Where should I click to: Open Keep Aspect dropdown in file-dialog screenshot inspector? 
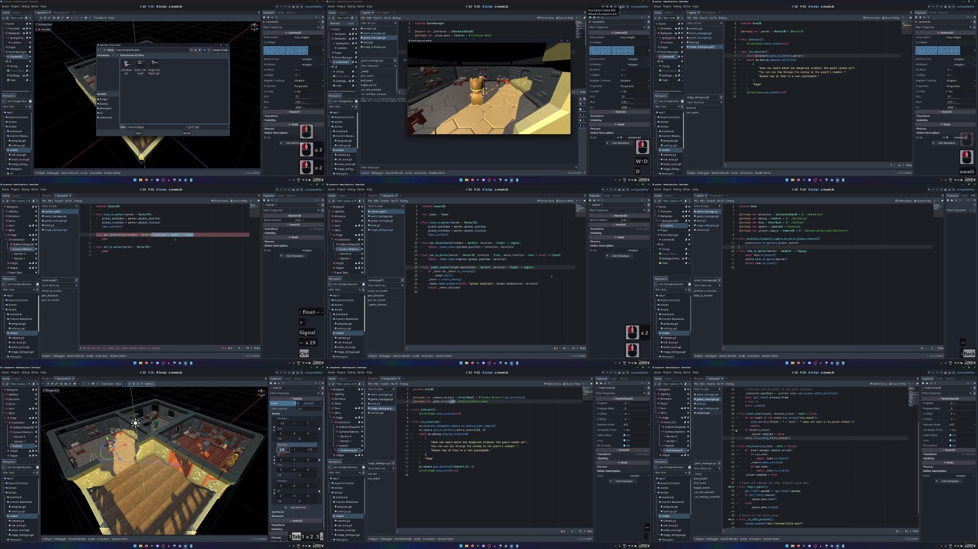(308, 37)
